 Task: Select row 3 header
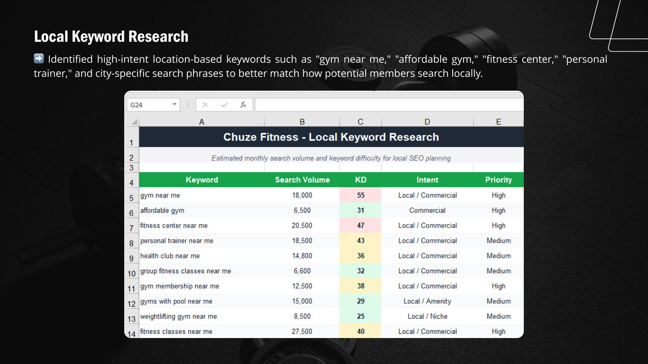pos(132,168)
